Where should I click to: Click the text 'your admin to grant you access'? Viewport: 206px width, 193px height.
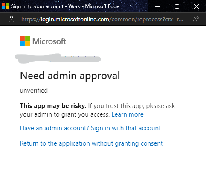(x=64, y=114)
